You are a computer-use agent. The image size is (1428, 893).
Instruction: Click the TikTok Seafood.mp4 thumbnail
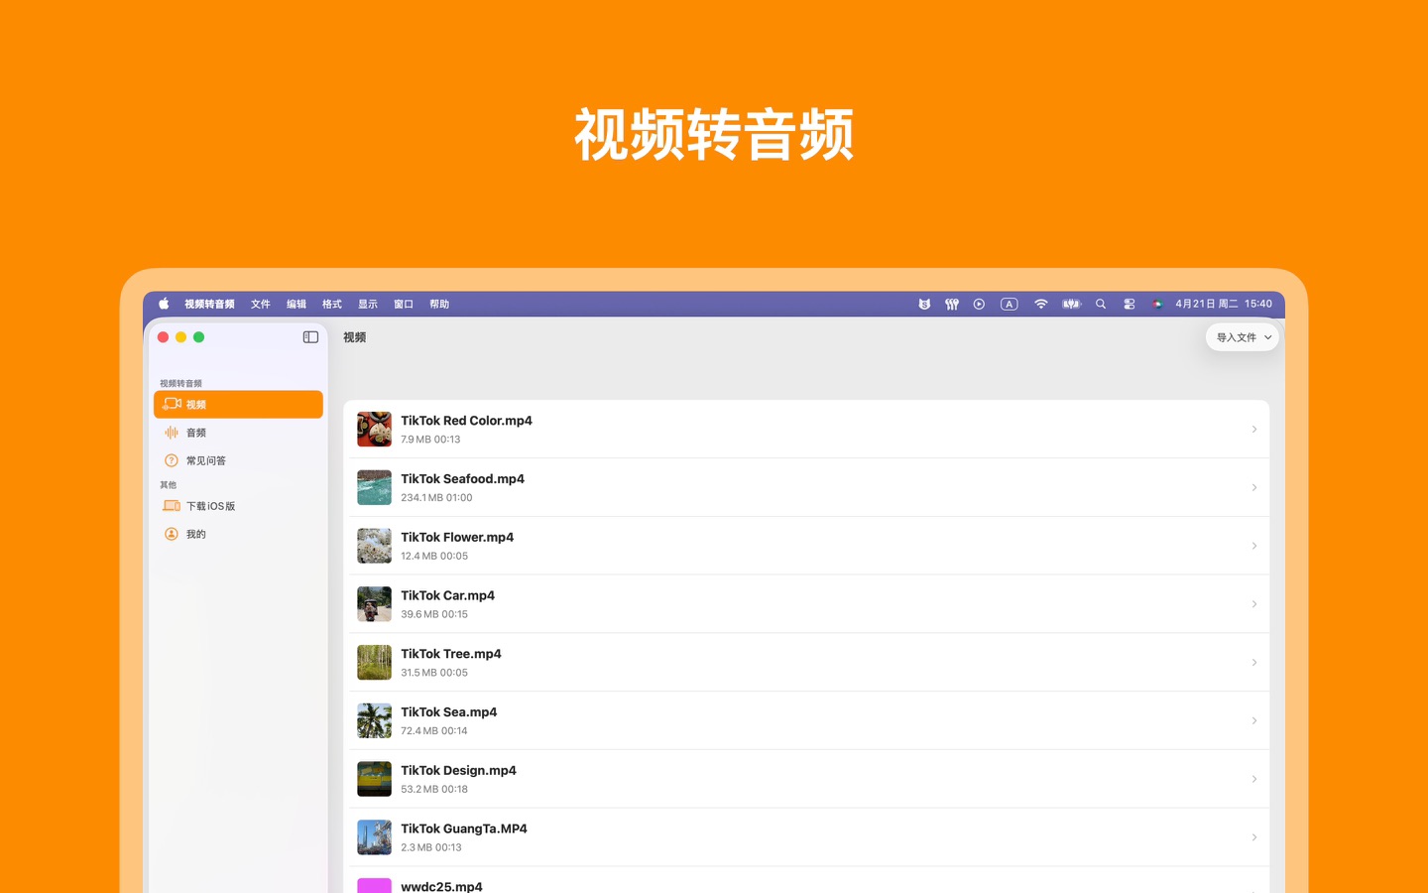[374, 488]
